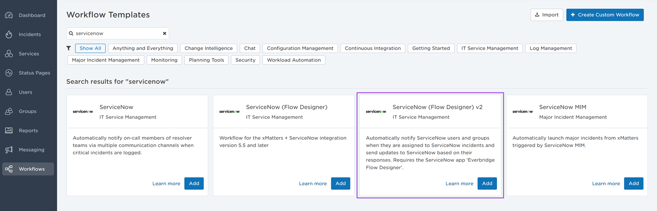The image size is (657, 211).
Task: Select Workflows in the sidebar
Action: 28,169
